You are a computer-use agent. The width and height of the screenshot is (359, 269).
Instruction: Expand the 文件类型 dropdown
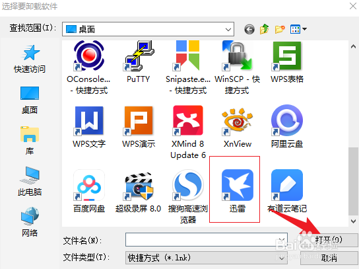pos(282,258)
